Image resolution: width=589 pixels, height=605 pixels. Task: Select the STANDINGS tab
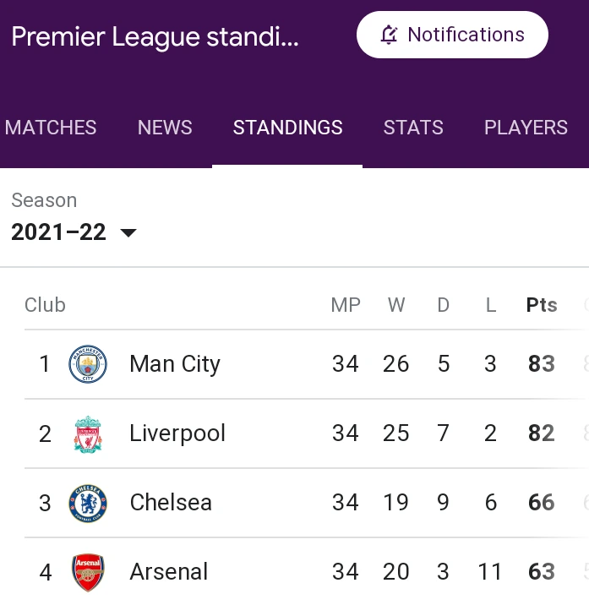point(287,128)
